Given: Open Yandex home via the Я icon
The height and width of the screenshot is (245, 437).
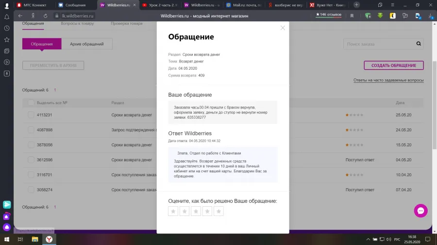Looking at the screenshot, I should point(33,16).
